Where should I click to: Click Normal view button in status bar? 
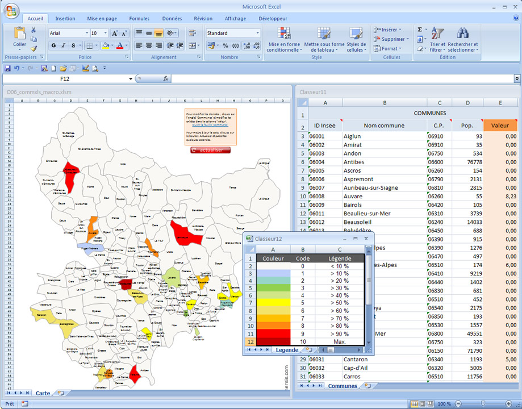point(414,404)
